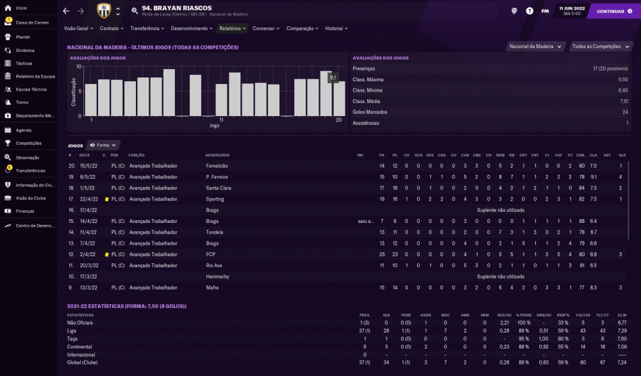Go back with the left arrow
The width and height of the screenshot is (641, 376).
pyautogui.click(x=66, y=11)
